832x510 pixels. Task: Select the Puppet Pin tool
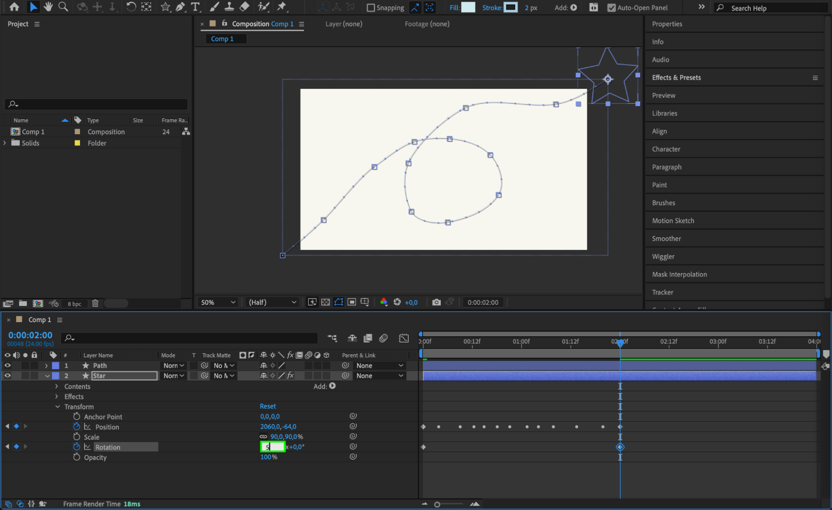pyautogui.click(x=282, y=7)
